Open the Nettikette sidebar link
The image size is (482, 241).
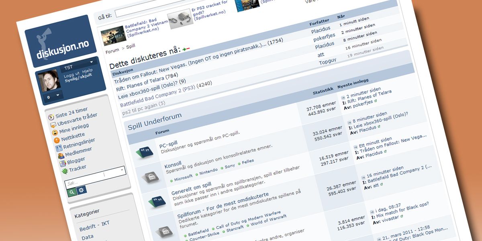(73, 137)
